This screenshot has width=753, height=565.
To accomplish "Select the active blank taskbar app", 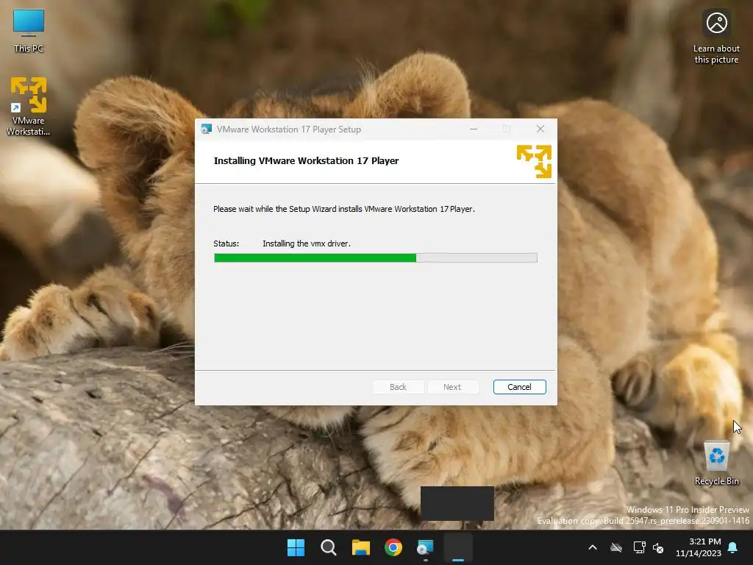I will tap(458, 547).
